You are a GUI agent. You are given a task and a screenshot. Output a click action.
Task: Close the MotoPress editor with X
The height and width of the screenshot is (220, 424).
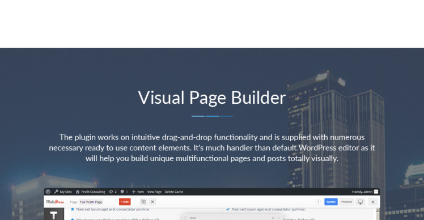[x=373, y=202]
